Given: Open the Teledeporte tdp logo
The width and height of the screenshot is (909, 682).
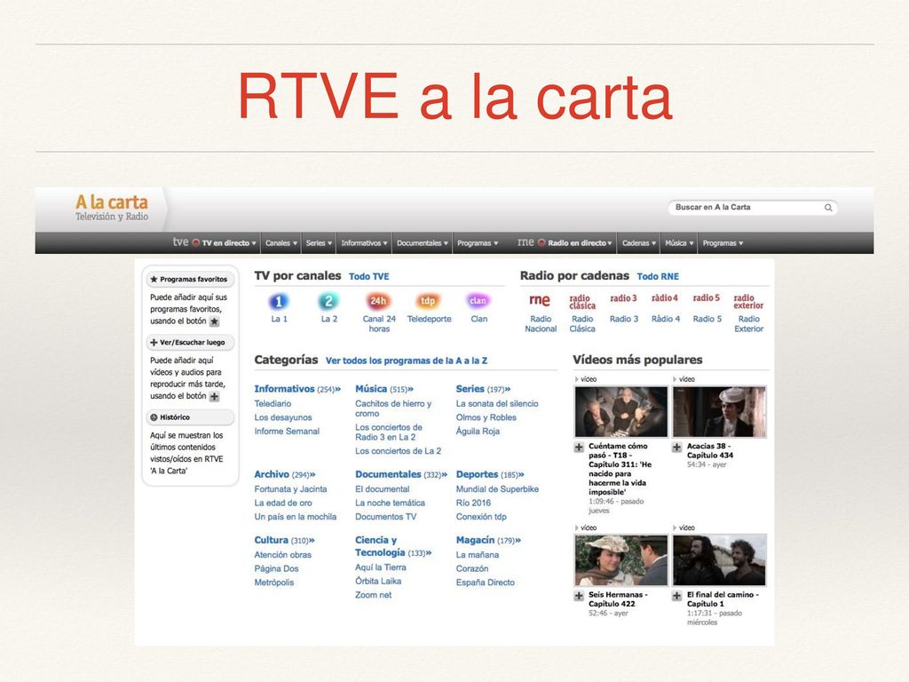Looking at the screenshot, I should [x=428, y=301].
